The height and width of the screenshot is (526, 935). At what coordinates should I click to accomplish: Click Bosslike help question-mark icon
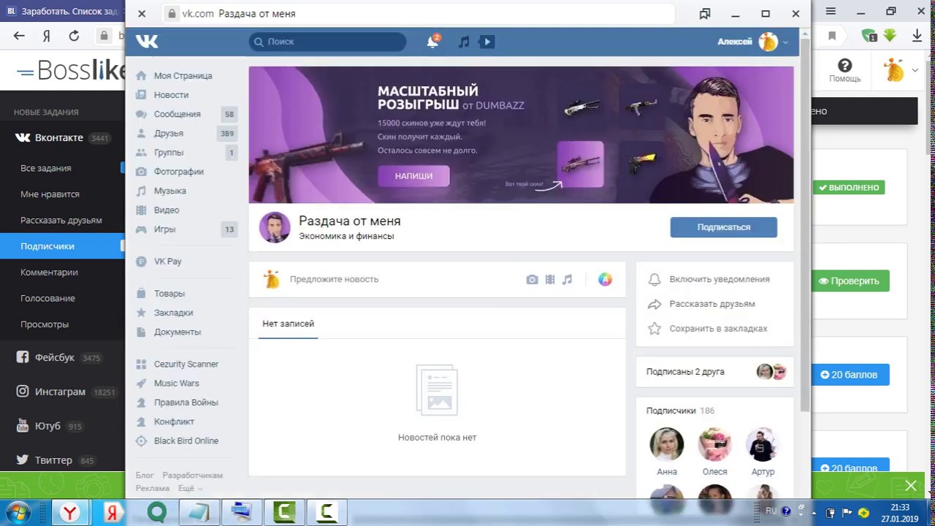[x=844, y=66]
